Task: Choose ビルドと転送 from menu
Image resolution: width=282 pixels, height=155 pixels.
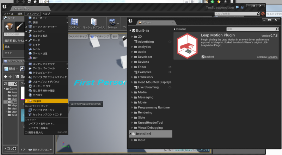Action: [47, 36]
